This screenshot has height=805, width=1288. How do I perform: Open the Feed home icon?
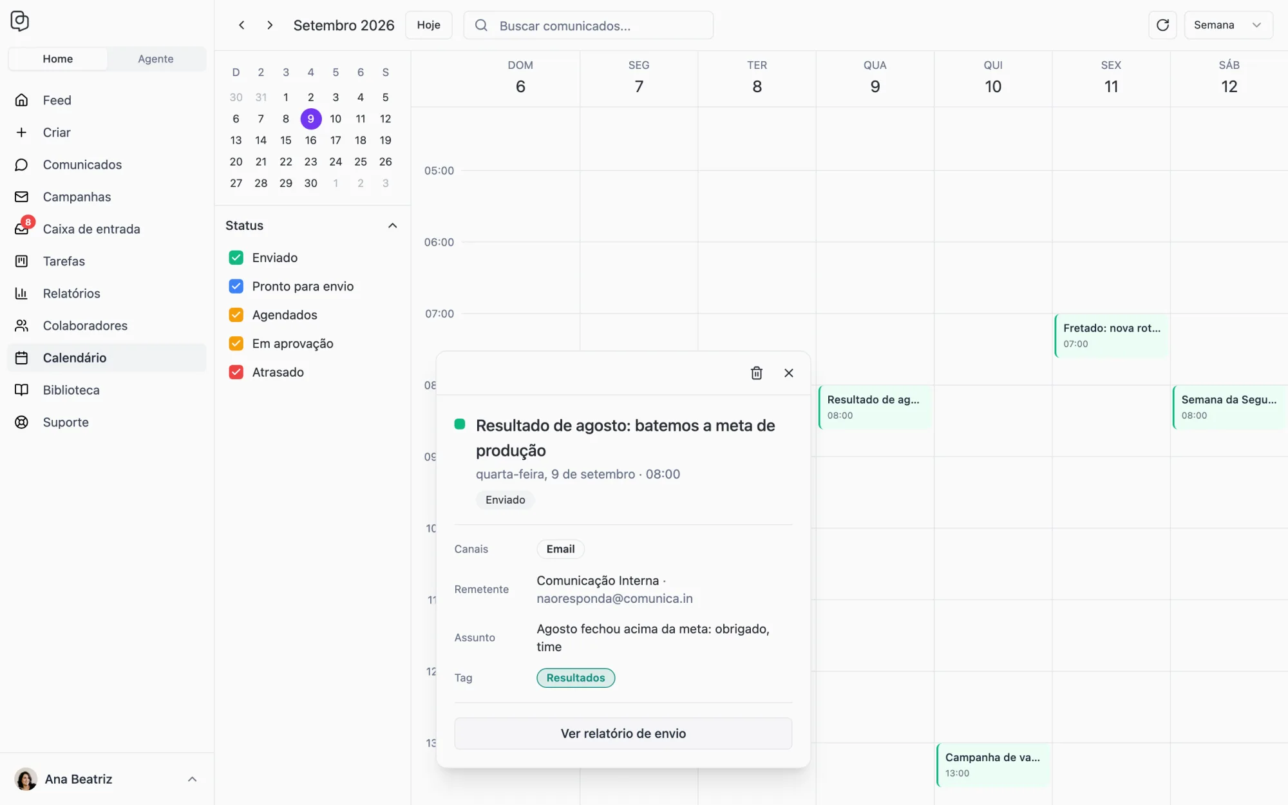(x=21, y=100)
